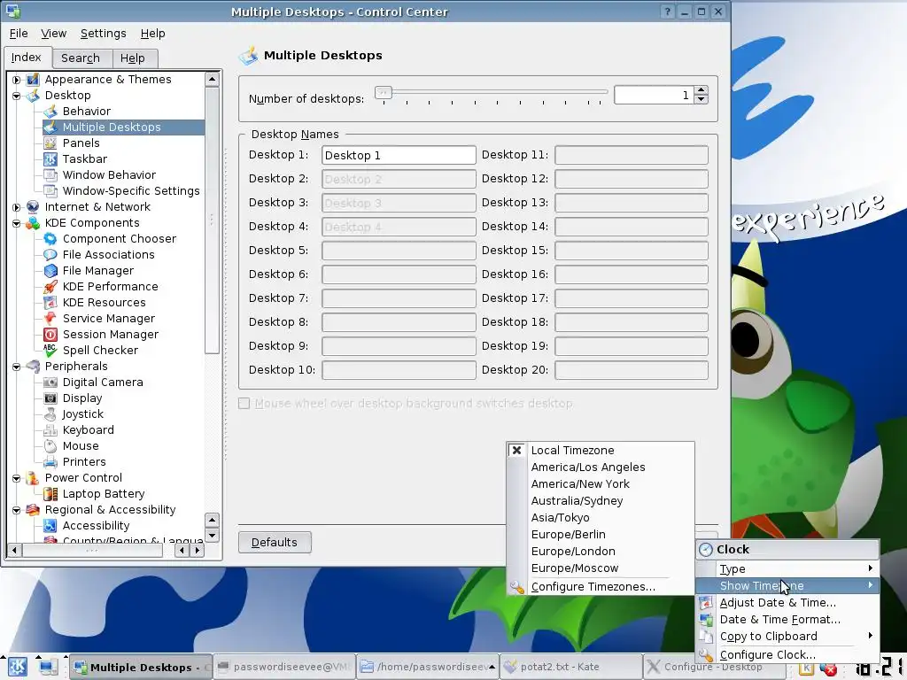Click the Behavior icon under Desktop

(x=50, y=111)
